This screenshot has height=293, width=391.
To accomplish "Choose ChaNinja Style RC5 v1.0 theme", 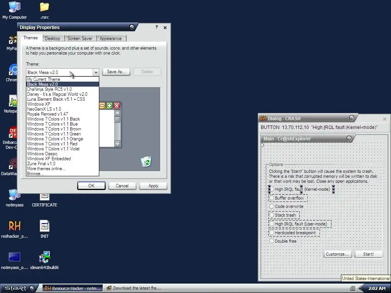I will pyautogui.click(x=63, y=89).
